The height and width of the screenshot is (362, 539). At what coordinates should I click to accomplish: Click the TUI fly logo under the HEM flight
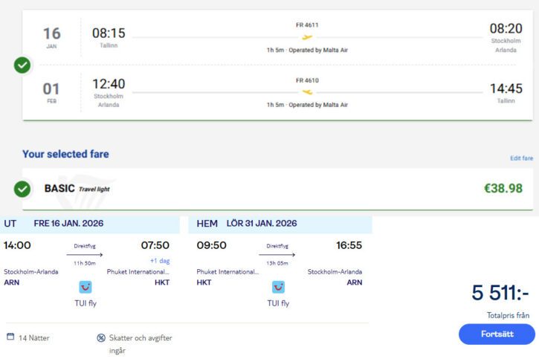278,287
